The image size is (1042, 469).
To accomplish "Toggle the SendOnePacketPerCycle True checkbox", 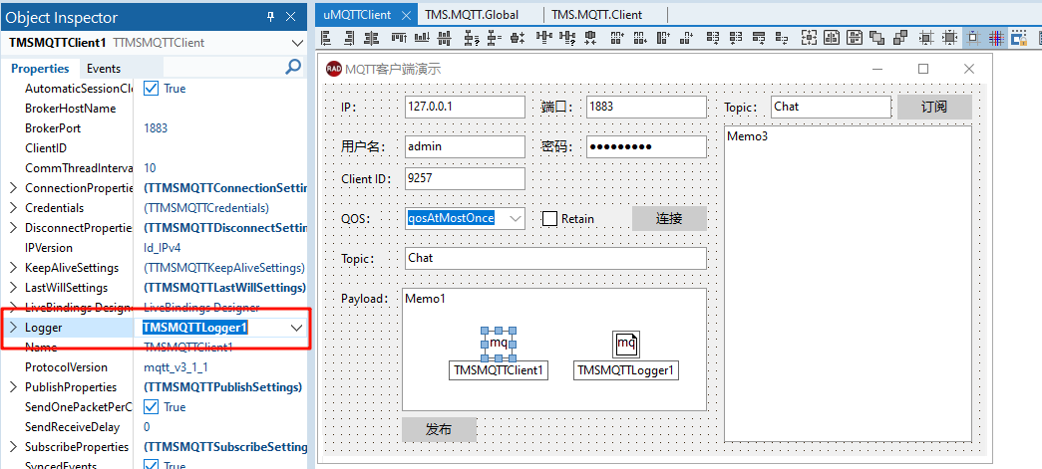I will coord(152,406).
